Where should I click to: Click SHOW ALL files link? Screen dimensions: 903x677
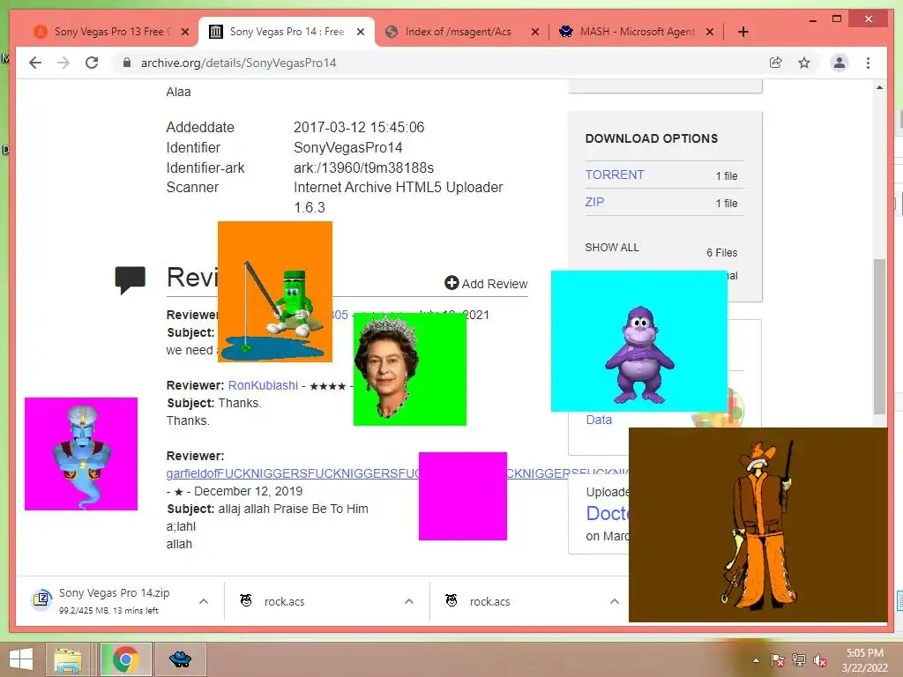coord(612,248)
